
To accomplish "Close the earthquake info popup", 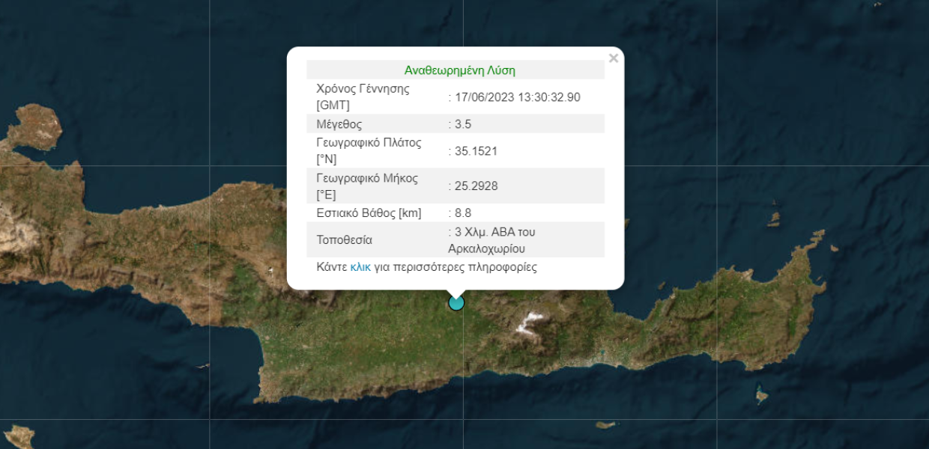I will coord(614,58).
